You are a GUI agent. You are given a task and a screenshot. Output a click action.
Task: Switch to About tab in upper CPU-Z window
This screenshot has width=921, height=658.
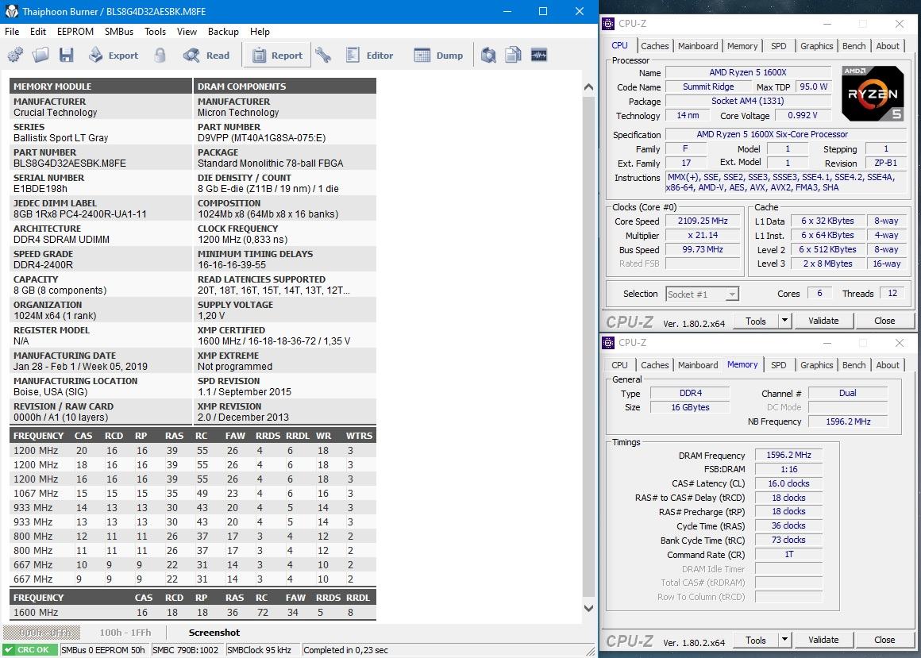point(888,46)
